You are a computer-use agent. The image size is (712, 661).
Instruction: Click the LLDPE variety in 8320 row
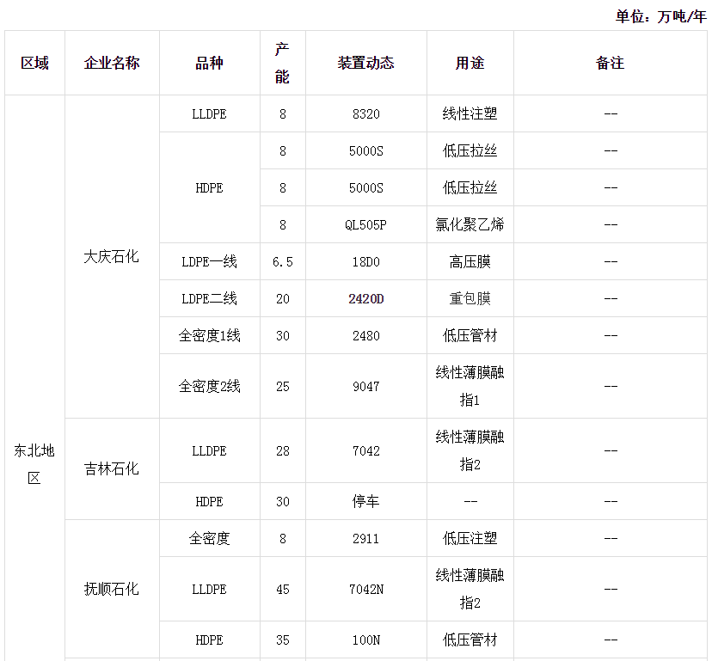pos(209,114)
